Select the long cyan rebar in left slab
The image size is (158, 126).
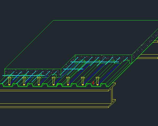pyautogui.click(x=23, y=76)
